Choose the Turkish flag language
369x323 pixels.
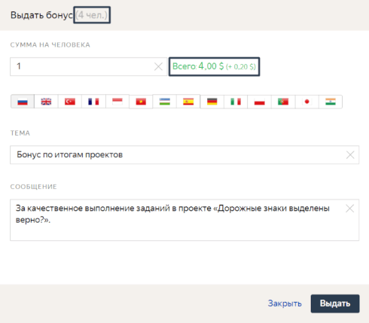tap(70, 102)
